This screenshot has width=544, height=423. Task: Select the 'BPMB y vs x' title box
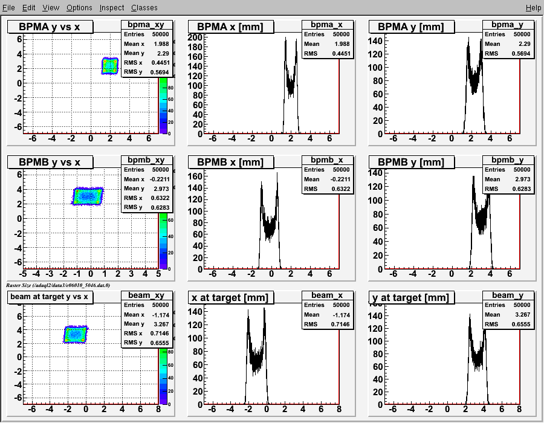click(50, 162)
